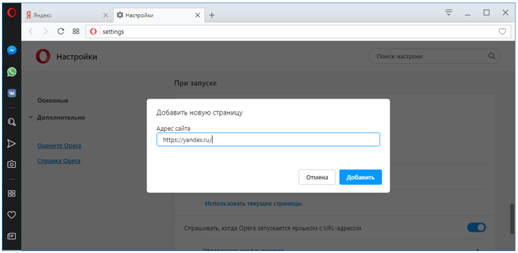Open Speed Dial grid in toolbar
The height and width of the screenshot is (253, 518).
76,31
